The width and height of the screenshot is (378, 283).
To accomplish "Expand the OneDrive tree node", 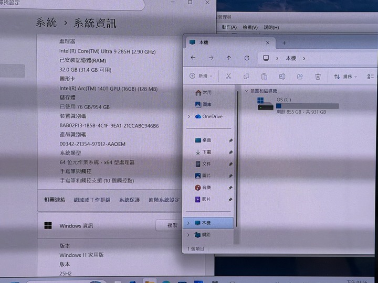I will [x=189, y=116].
